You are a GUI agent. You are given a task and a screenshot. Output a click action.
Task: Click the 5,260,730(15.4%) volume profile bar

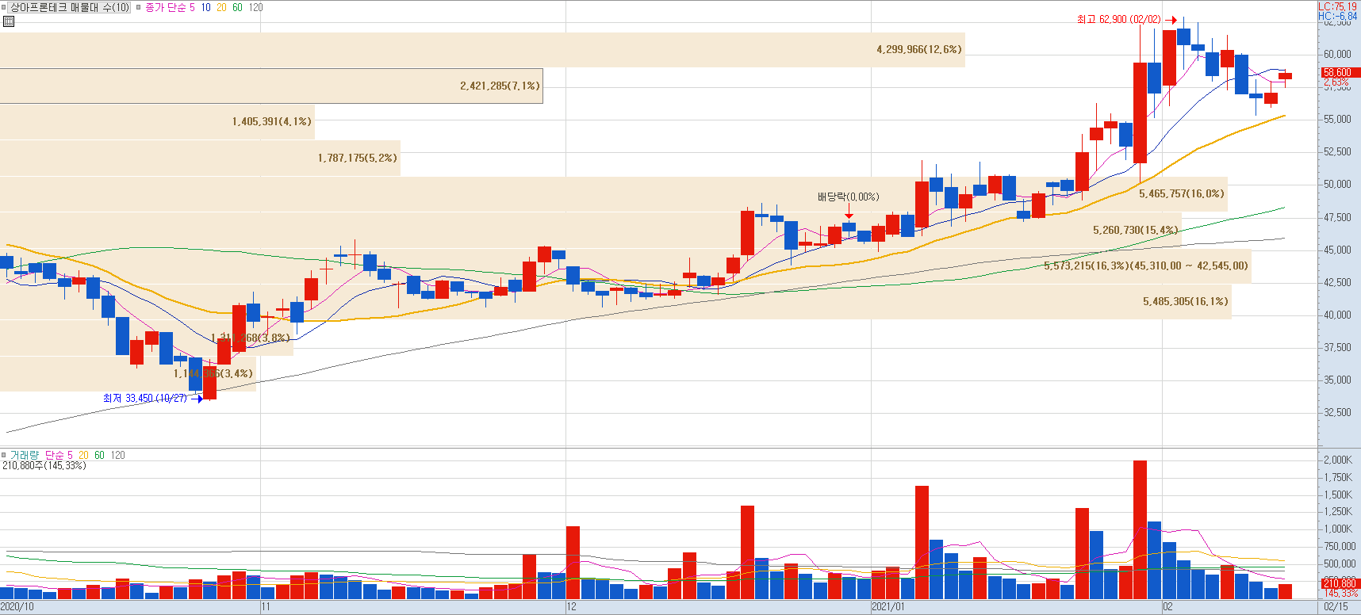coord(591,230)
